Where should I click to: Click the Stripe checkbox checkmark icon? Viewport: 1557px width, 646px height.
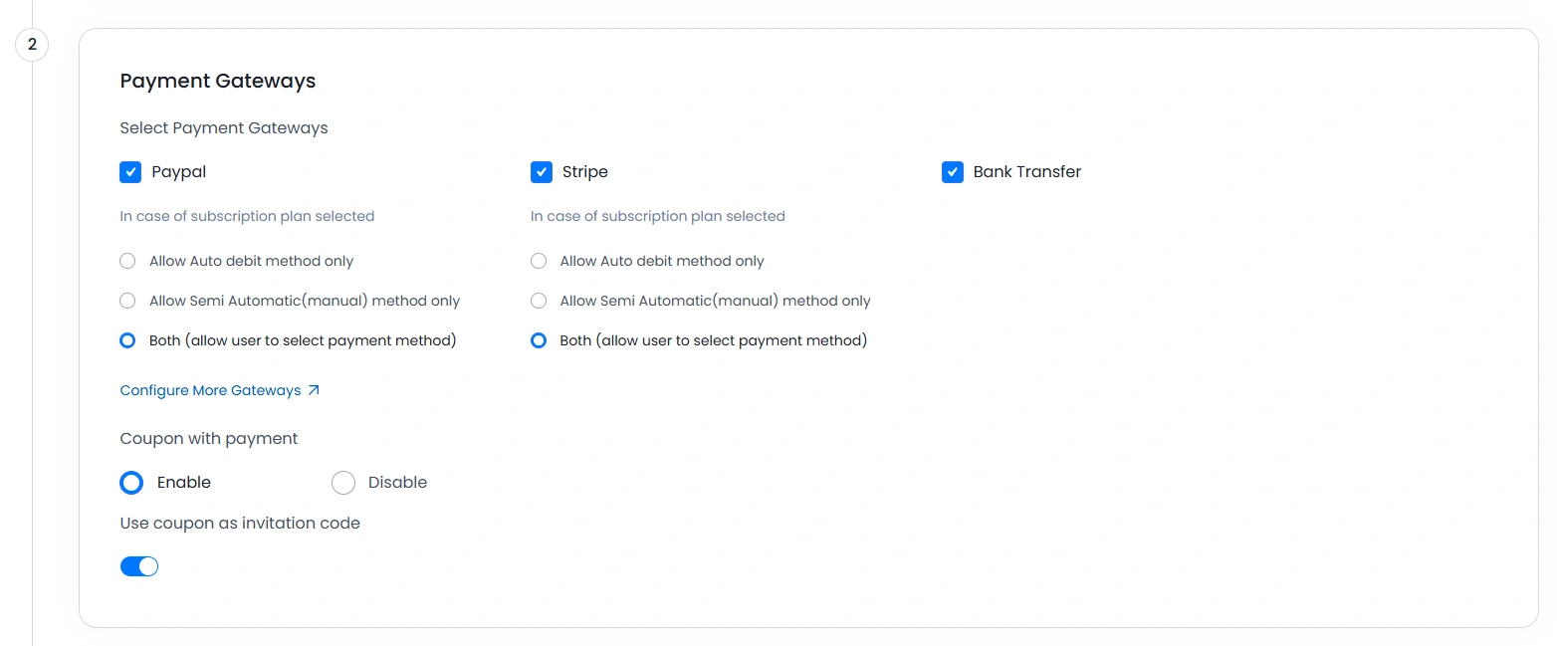click(x=542, y=171)
